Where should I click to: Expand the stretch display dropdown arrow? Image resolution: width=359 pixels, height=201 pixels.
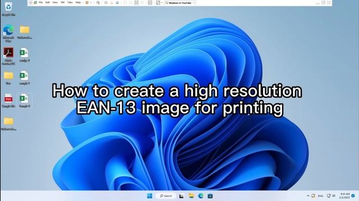coord(162,2)
